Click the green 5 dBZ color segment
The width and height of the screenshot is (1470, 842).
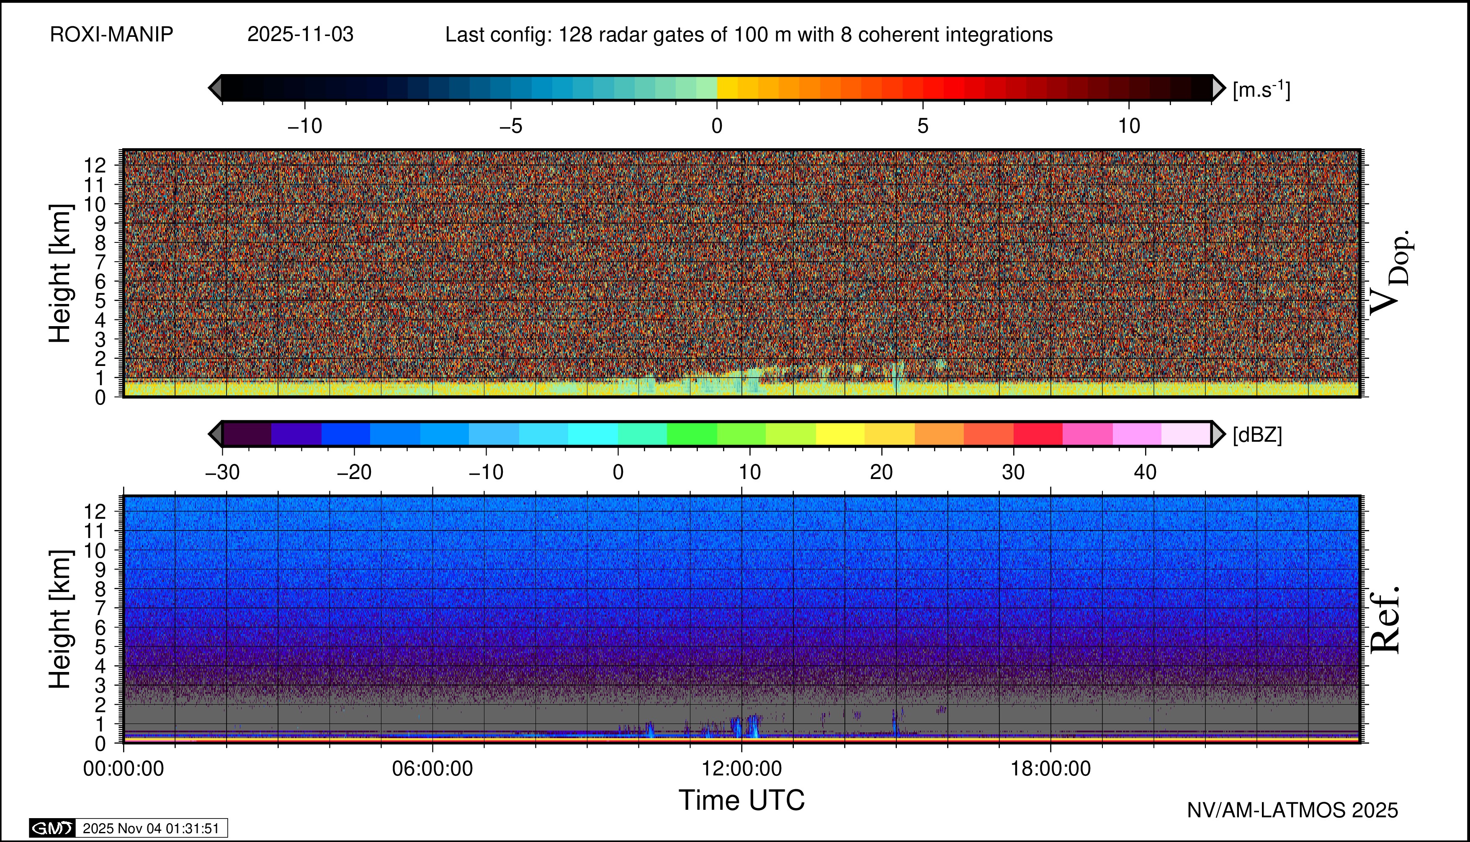[692, 434]
